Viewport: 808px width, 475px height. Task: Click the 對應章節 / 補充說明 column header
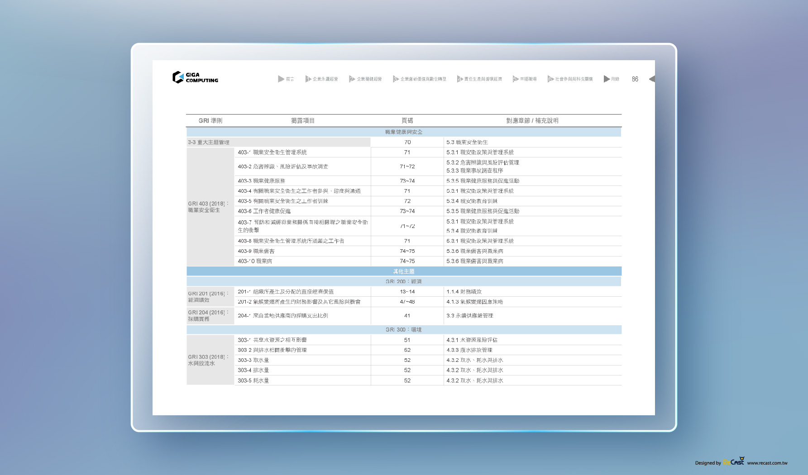click(532, 120)
